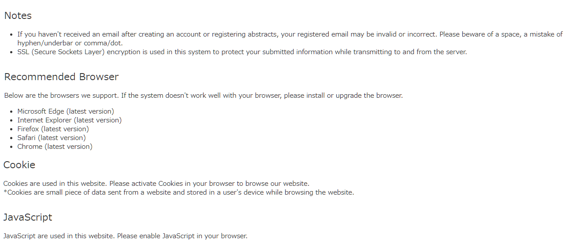
Task: Click the bullet before Chrome entry
Action: [x=11, y=147]
